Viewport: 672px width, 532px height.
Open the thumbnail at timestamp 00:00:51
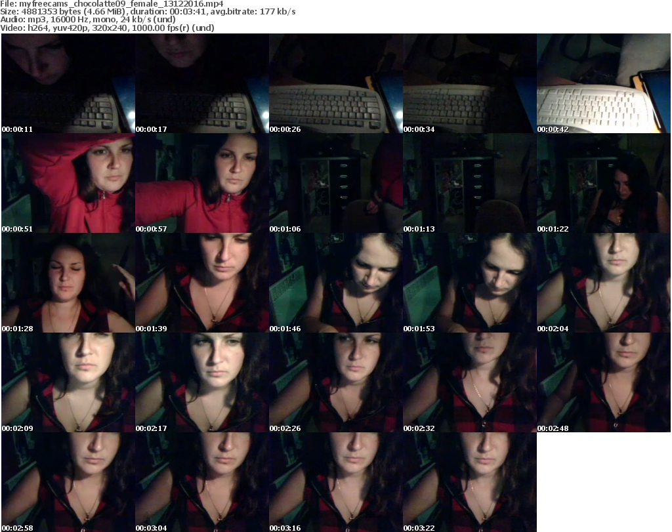pos(68,183)
